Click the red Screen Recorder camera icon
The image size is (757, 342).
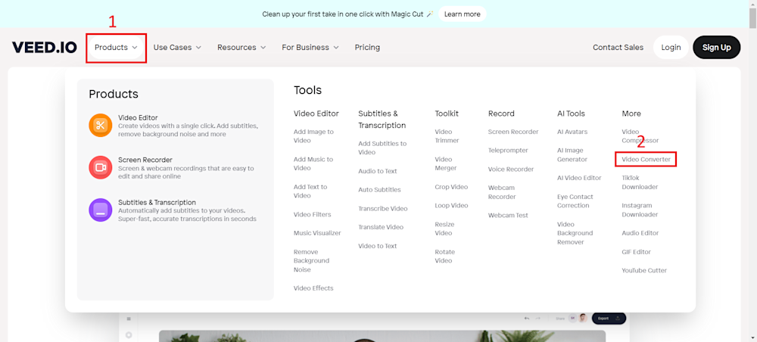pyautogui.click(x=101, y=167)
